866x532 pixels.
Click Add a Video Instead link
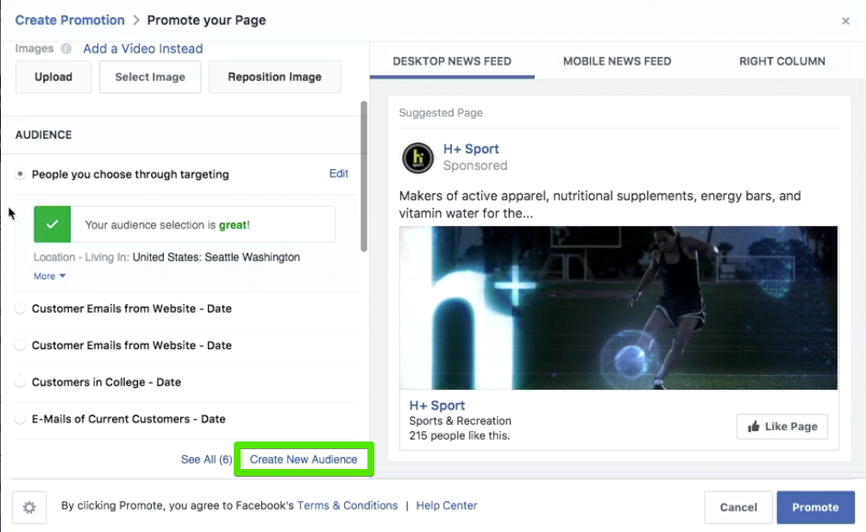143,48
